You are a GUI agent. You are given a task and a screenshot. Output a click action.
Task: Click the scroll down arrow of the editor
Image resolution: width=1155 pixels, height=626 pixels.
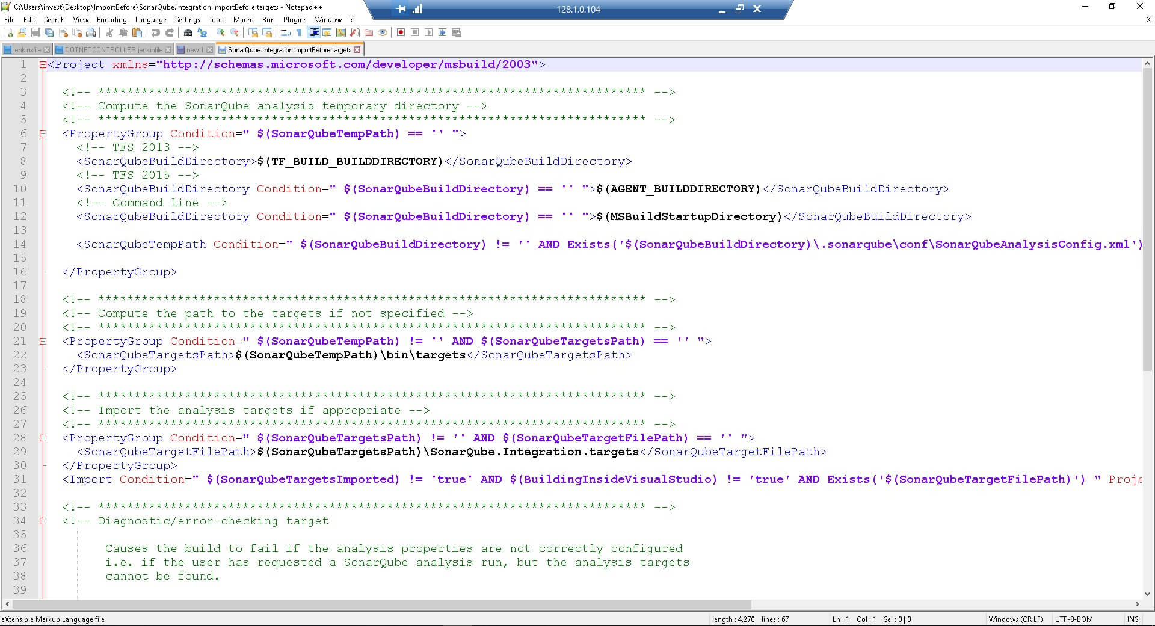(x=1147, y=594)
